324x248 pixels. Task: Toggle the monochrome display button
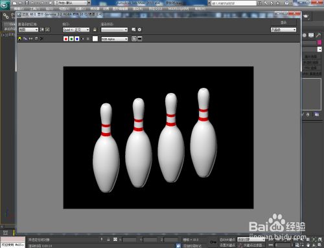tap(87, 39)
